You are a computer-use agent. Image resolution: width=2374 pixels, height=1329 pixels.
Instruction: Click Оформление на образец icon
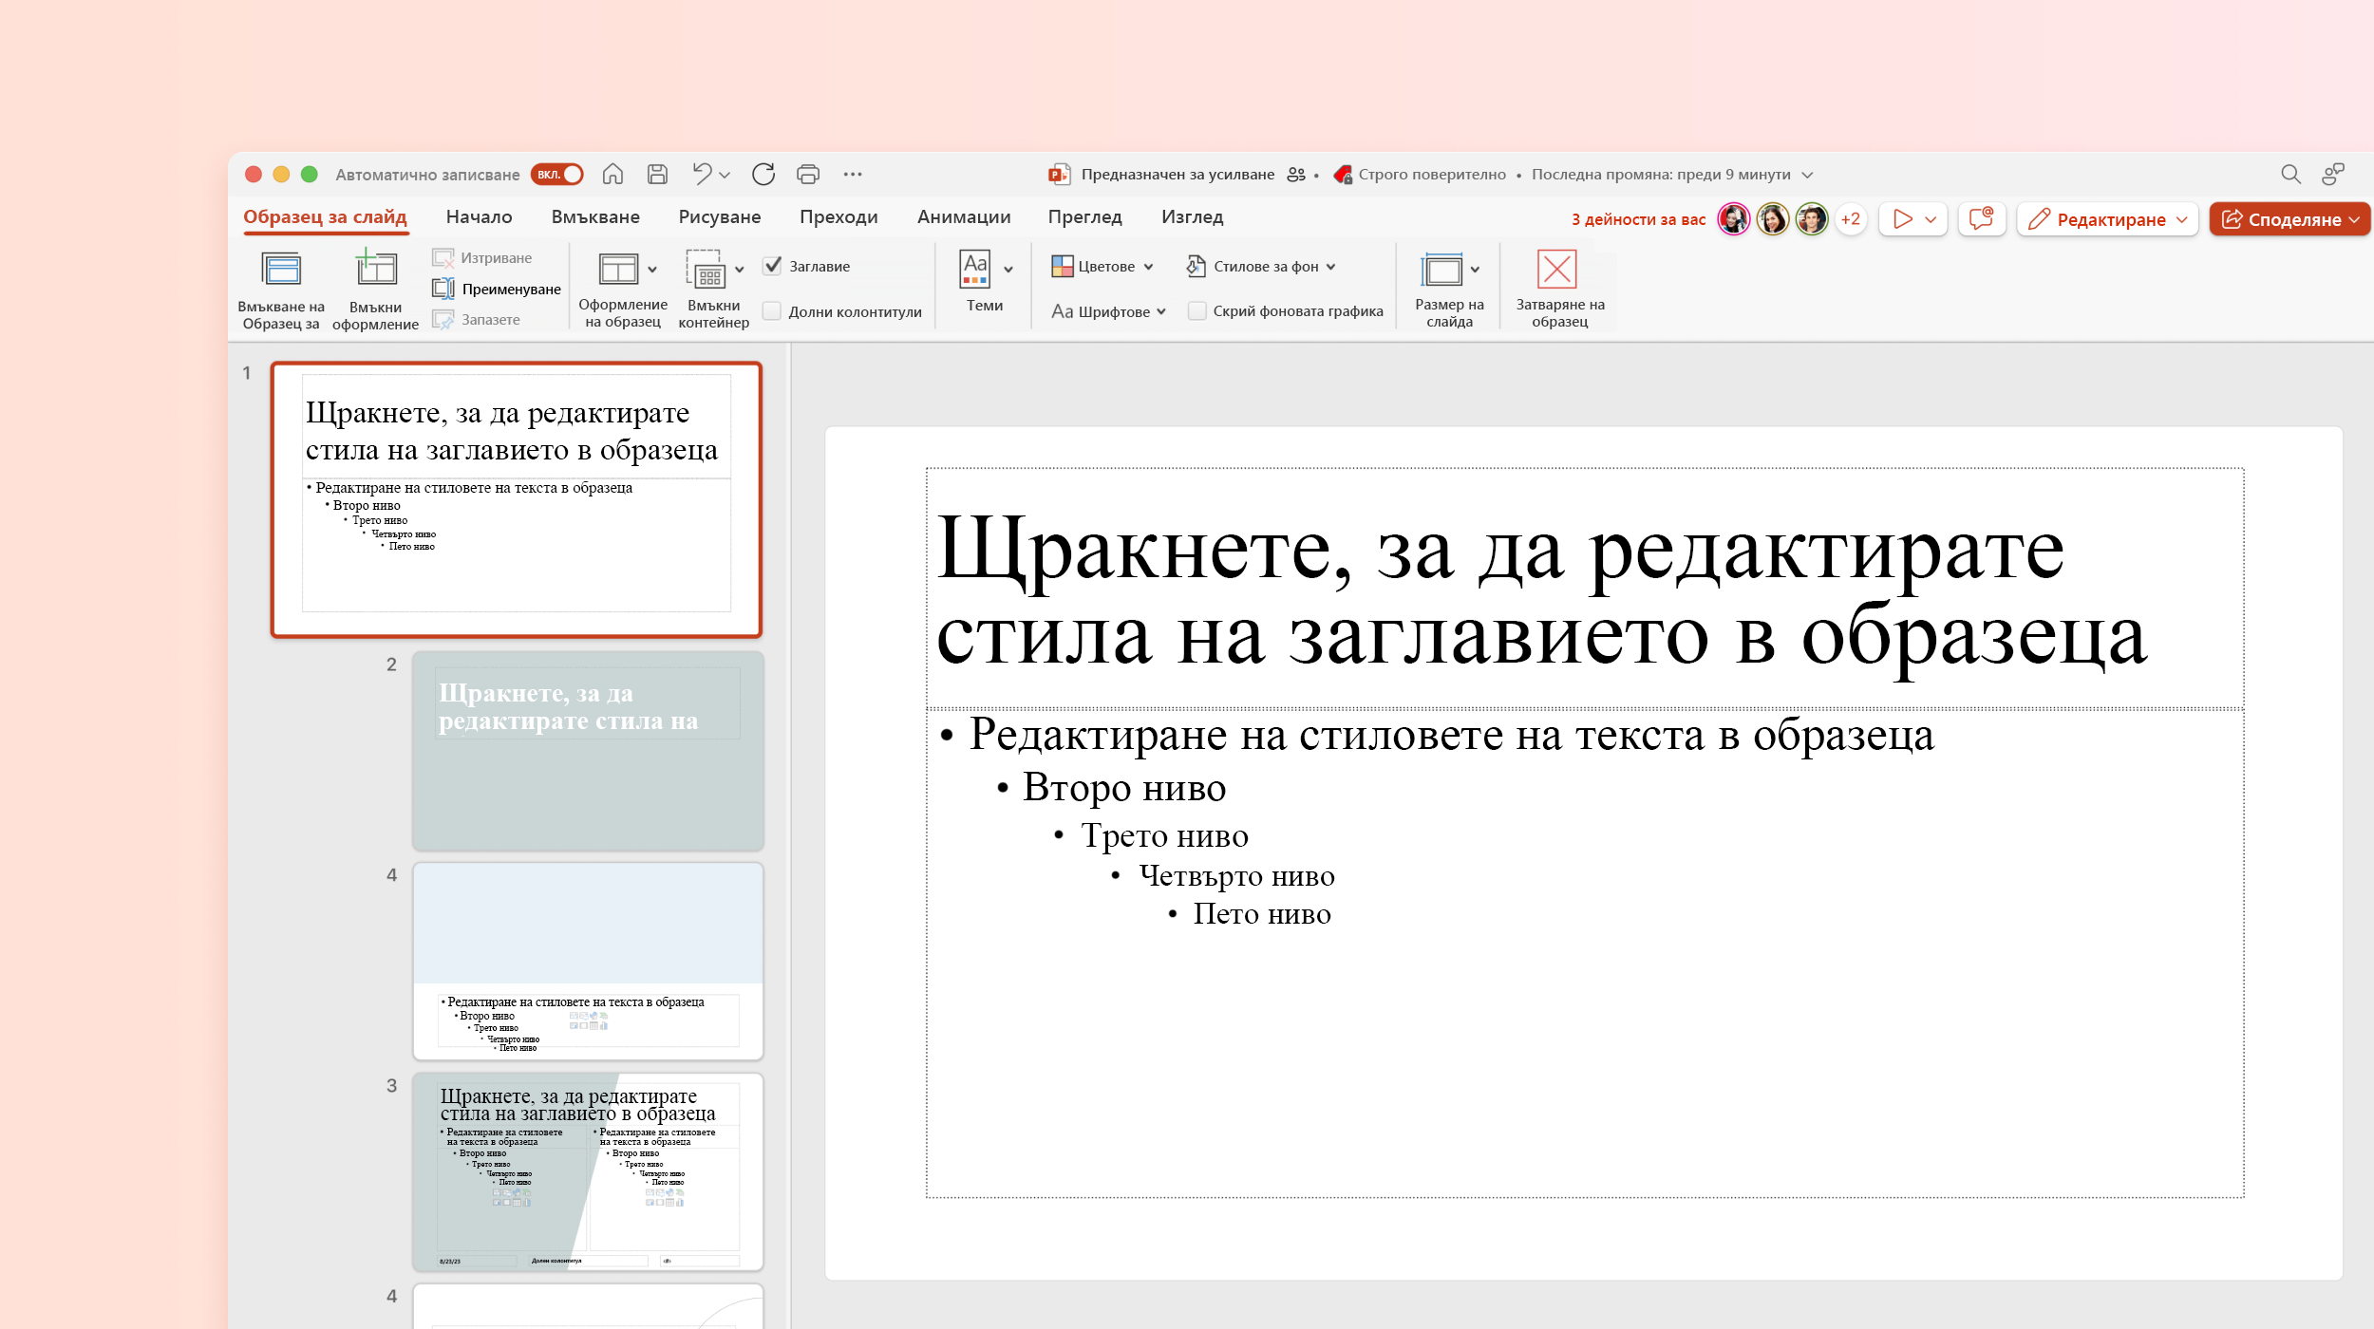point(618,269)
